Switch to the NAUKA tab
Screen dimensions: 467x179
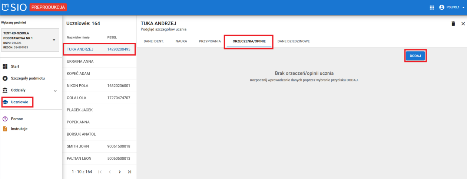point(181,41)
